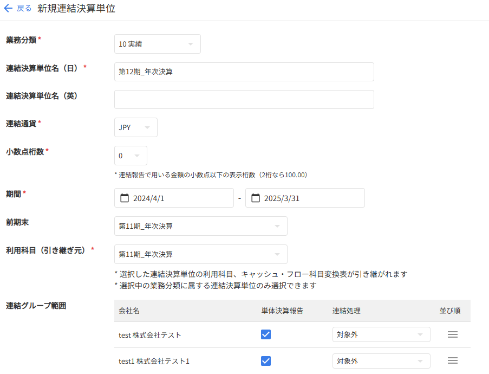Click the 連結決算単位名（日） text field
The width and height of the screenshot is (489, 374).
pos(244,72)
